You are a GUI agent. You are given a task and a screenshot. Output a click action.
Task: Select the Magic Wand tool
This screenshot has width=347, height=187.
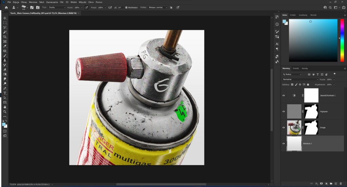(5, 32)
